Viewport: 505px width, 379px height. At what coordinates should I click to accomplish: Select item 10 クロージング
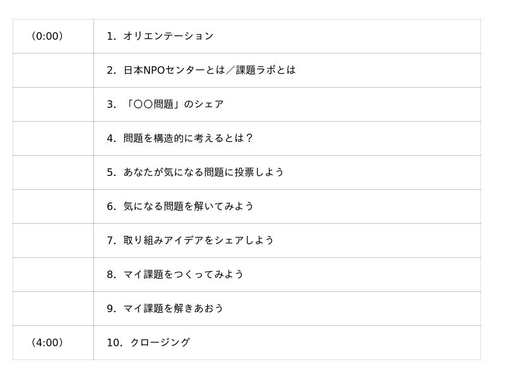(148, 342)
